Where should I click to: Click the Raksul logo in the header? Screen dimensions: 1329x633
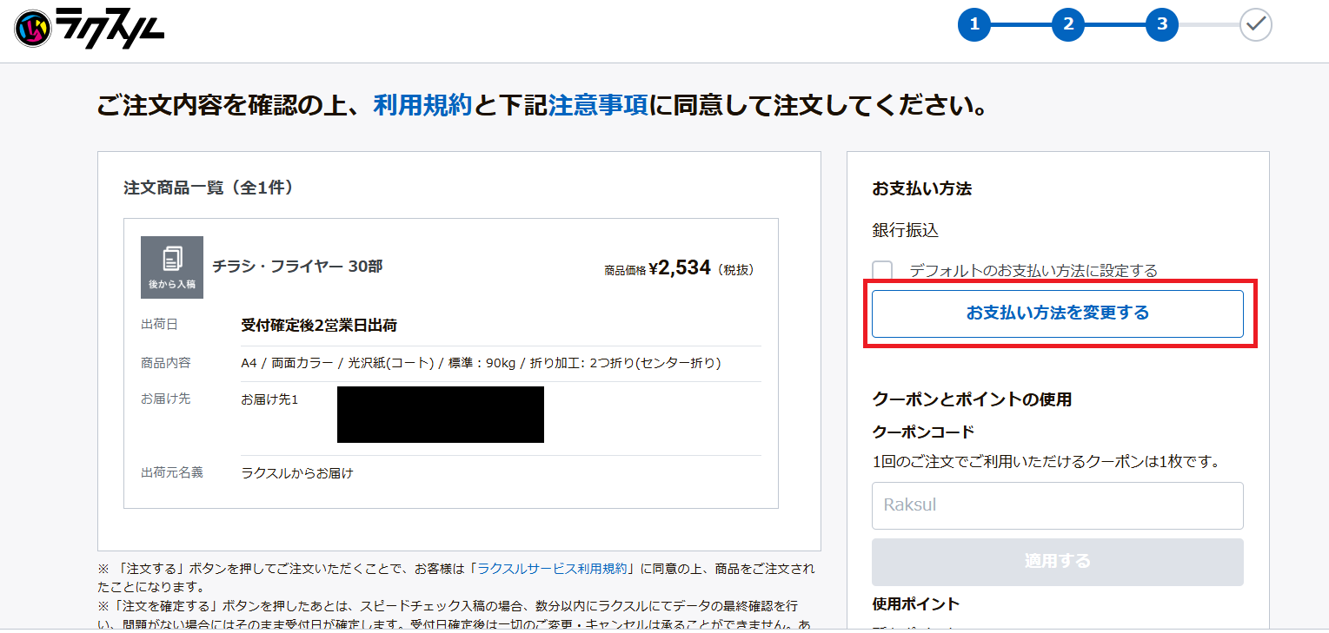pyautogui.click(x=90, y=28)
